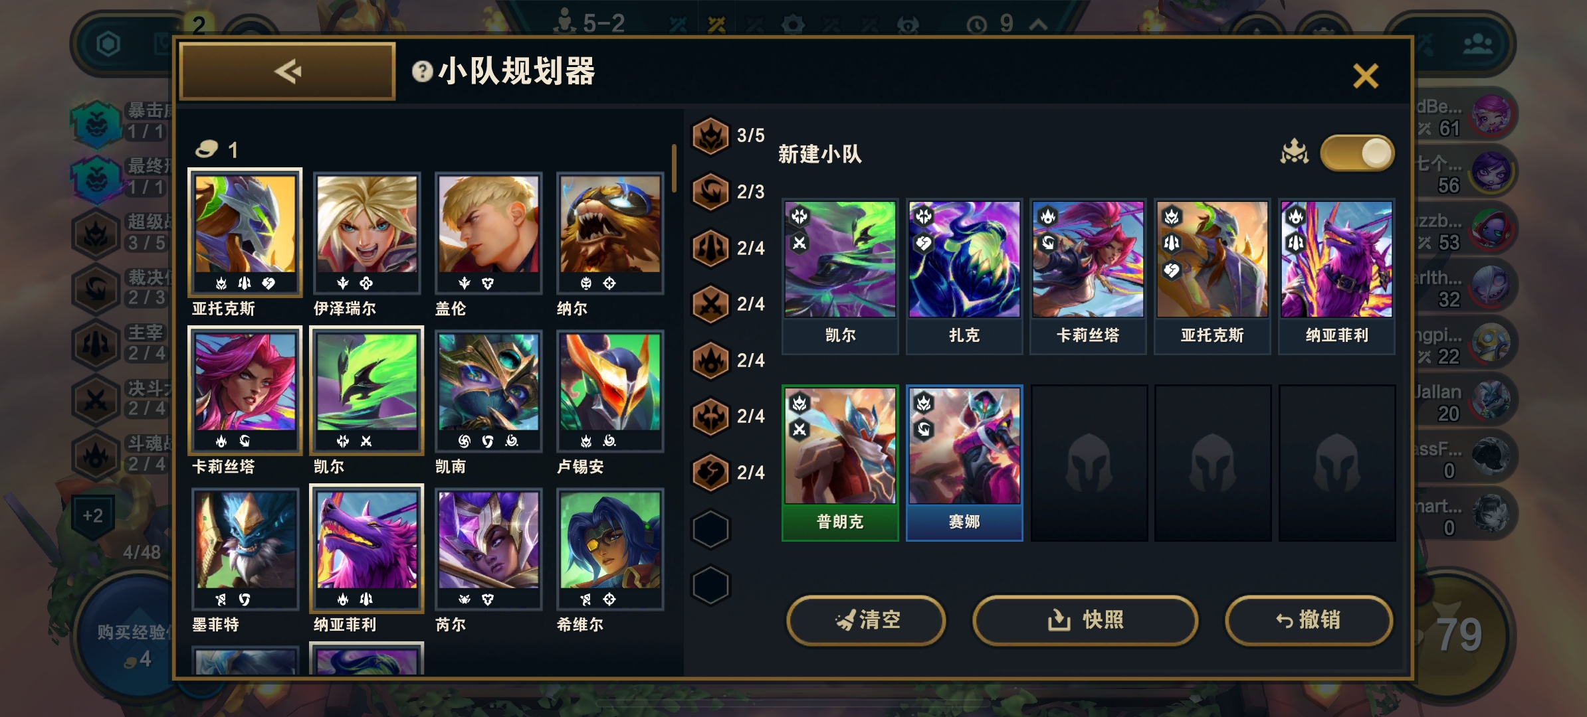This screenshot has height=717, width=1587.
Task: Toggle 凯尔 selection in champion list
Action: 367,400
